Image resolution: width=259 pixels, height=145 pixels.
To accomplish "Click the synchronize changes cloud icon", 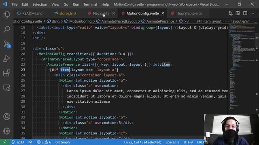I will click(x=30, y=142).
